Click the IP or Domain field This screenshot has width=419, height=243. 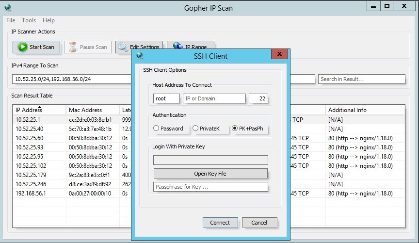pyautogui.click(x=214, y=98)
